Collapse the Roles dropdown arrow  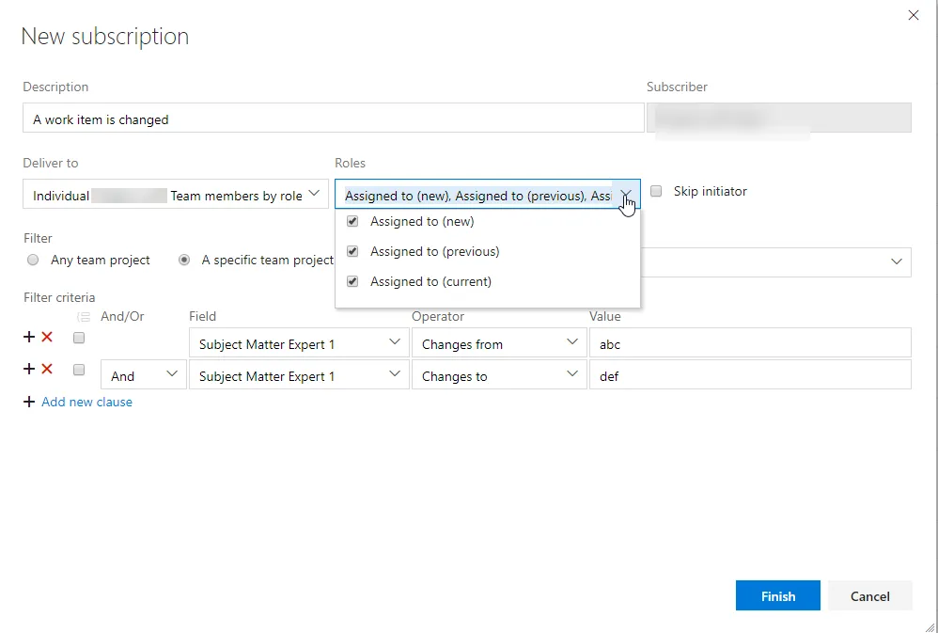tap(626, 195)
